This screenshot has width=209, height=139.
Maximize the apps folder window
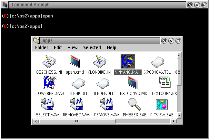click(178, 41)
